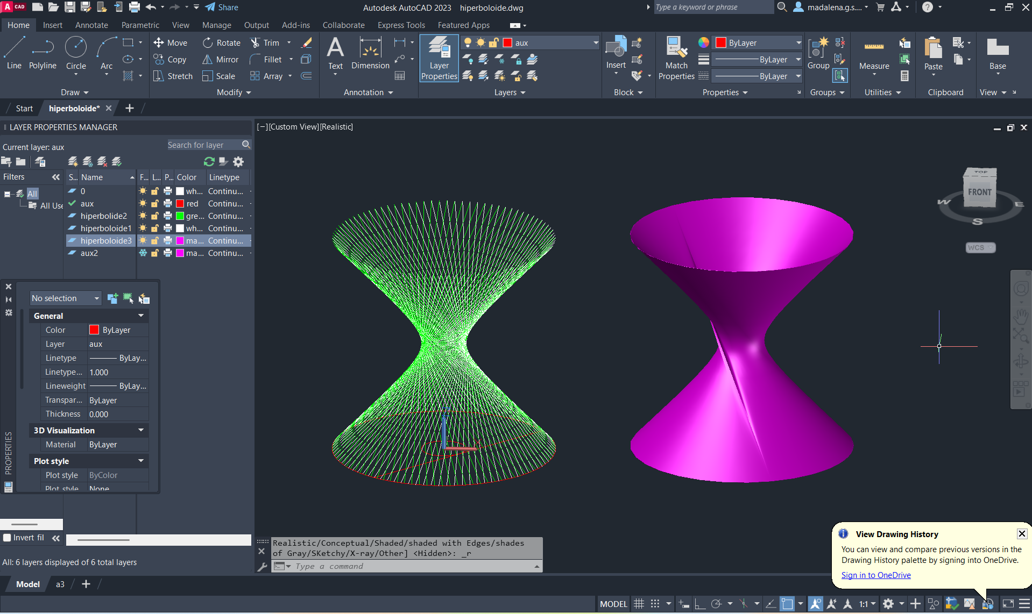The height and width of the screenshot is (614, 1032).
Task: Toggle the Invert filter checkbox
Action: point(8,538)
